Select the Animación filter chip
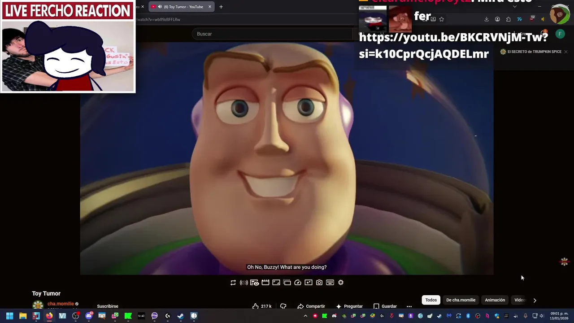This screenshot has height=323, width=574. pos(495,300)
